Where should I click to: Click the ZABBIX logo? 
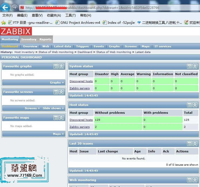point(16,31)
